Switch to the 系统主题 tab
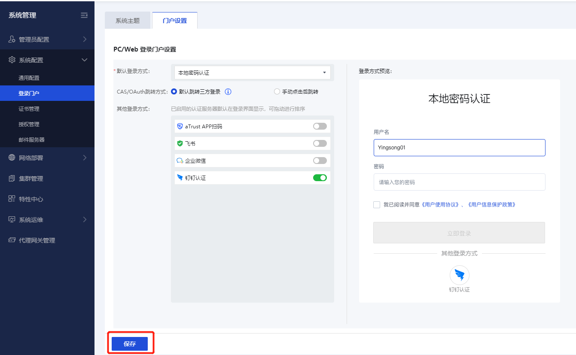The width and height of the screenshot is (576, 355). coord(128,21)
